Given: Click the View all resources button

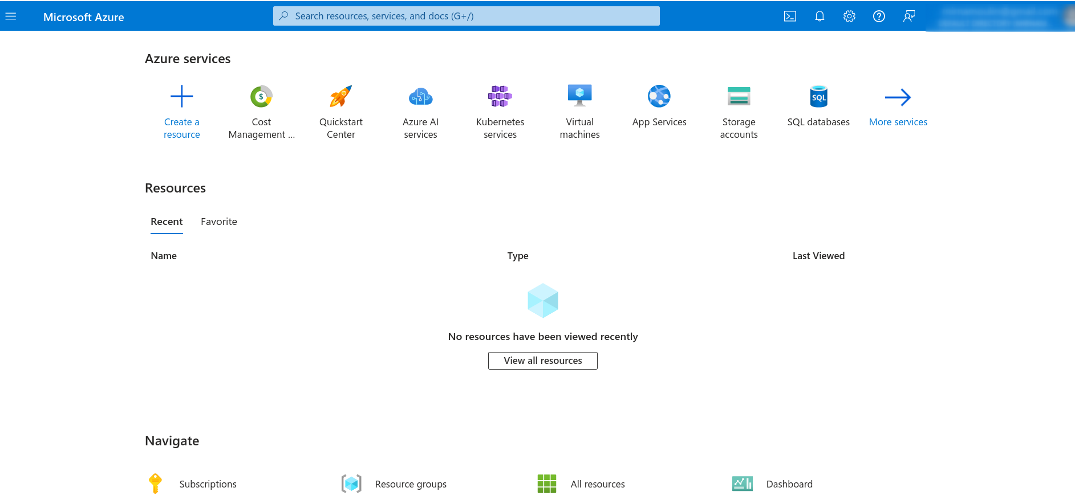Looking at the screenshot, I should (x=542, y=360).
